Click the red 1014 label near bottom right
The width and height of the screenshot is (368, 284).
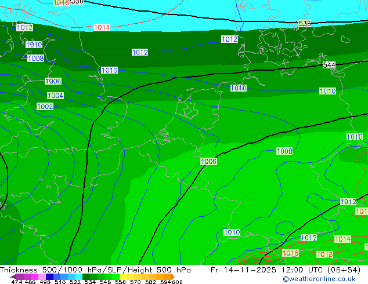342,239
